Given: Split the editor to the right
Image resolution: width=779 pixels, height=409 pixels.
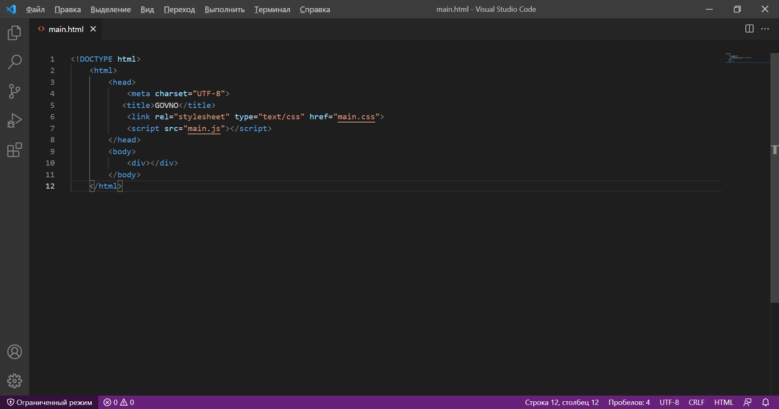Looking at the screenshot, I should click(x=749, y=29).
